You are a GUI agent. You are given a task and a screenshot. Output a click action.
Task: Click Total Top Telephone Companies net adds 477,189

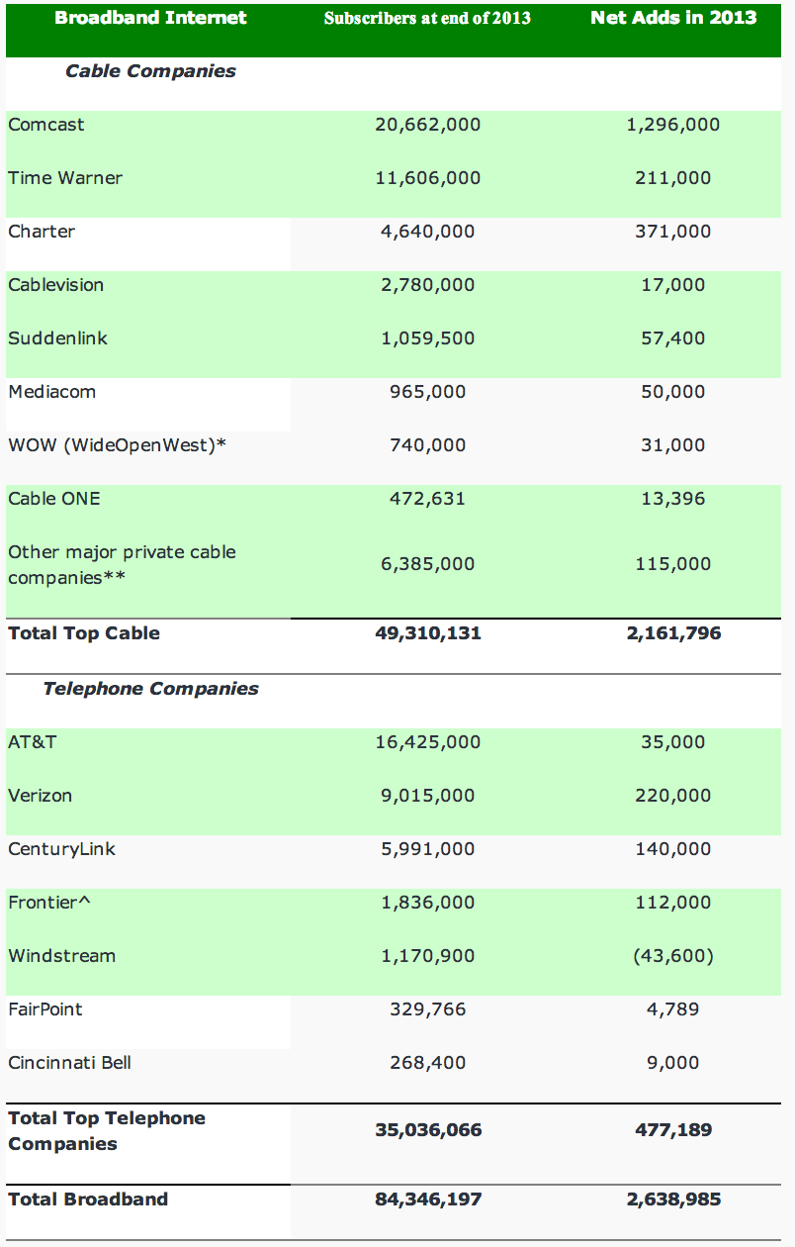click(x=673, y=1130)
